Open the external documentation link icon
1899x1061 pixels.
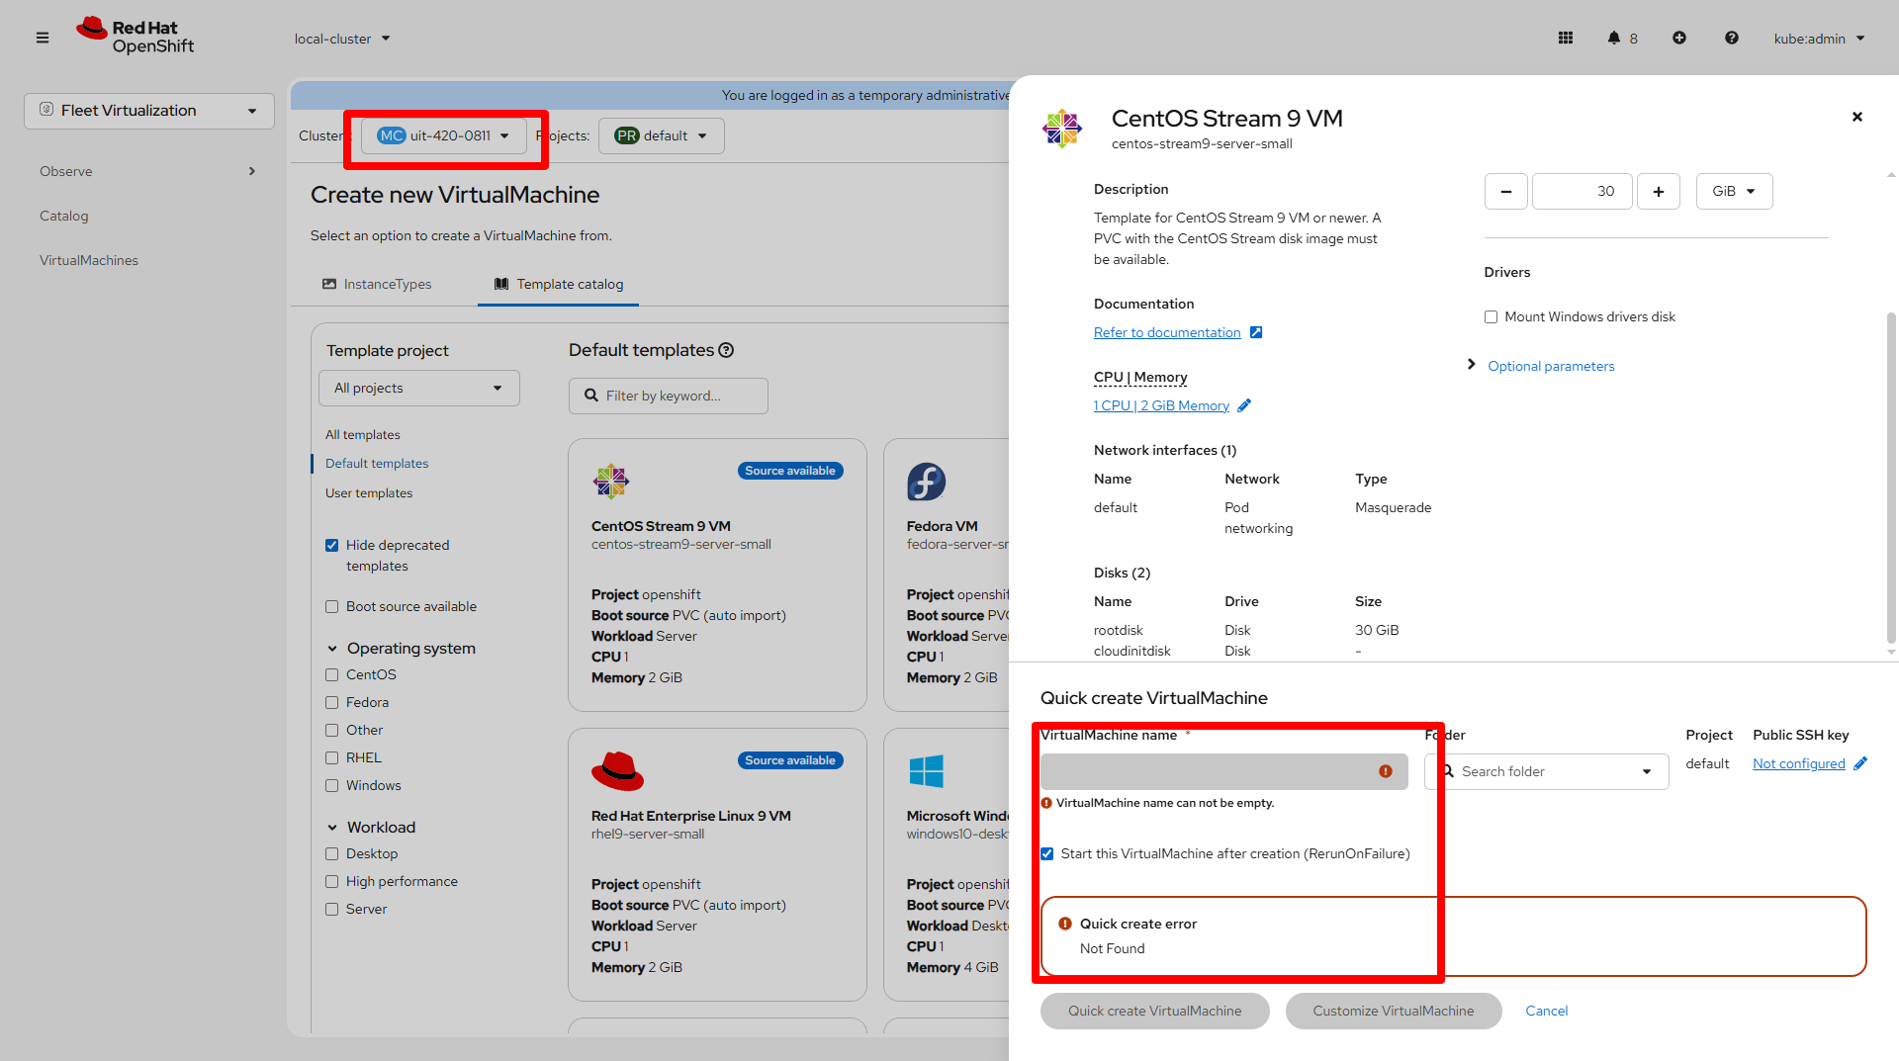(x=1256, y=332)
